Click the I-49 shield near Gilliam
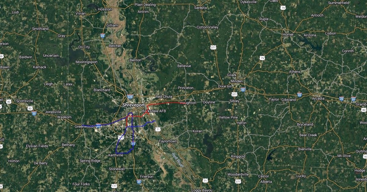The width and height of the screenshot is (367, 192). (102, 36)
